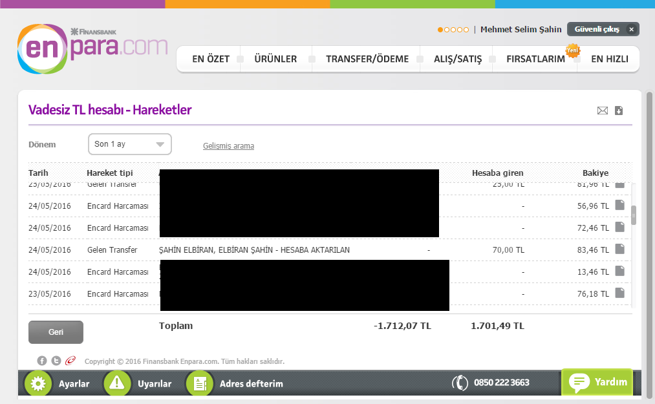The height and width of the screenshot is (404, 655).
Task: Click the Güvenli çıkış logout button
Action: click(603, 29)
